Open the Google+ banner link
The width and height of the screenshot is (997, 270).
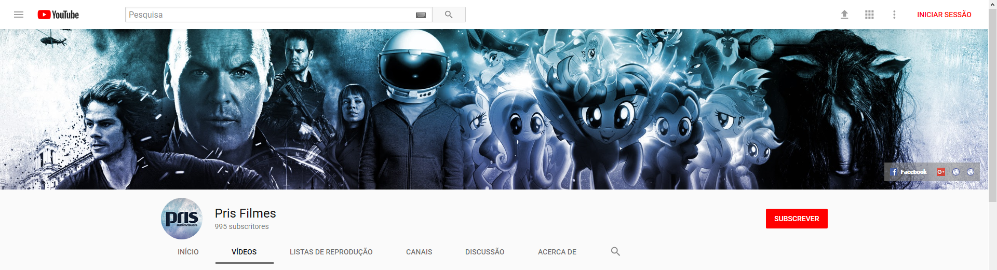click(940, 172)
